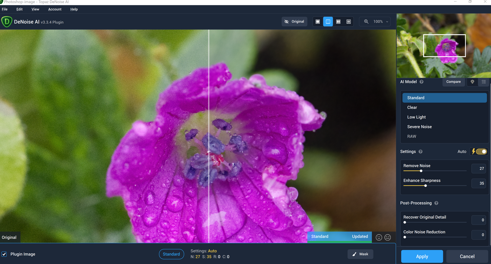
Task: Open the Account menu
Action: (x=55, y=9)
